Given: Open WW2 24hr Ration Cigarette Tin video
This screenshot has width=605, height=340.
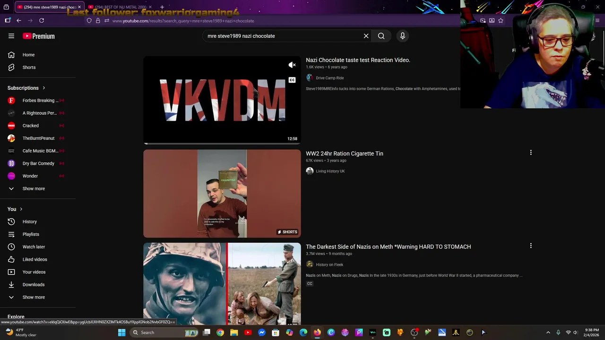Looking at the screenshot, I should (345, 153).
